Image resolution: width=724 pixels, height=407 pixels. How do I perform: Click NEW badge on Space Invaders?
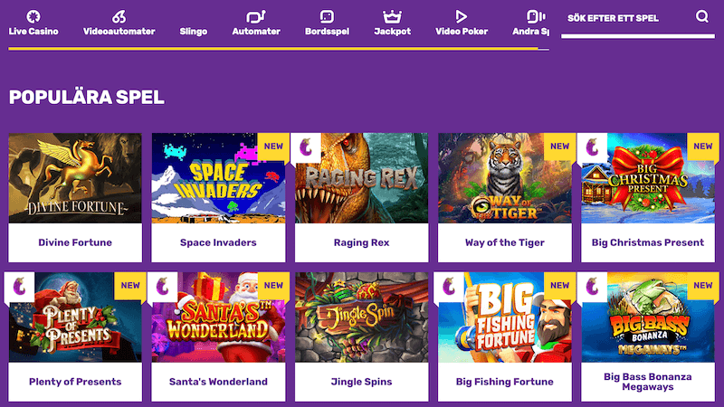pyautogui.click(x=273, y=147)
